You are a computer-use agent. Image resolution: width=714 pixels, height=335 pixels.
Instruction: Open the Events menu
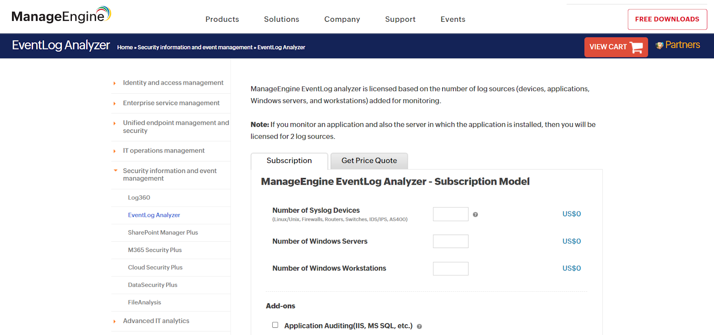coord(453,19)
